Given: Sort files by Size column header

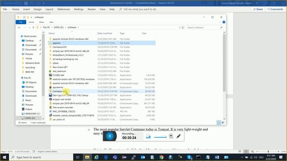Looking at the screenshot, I should pos(144,34).
